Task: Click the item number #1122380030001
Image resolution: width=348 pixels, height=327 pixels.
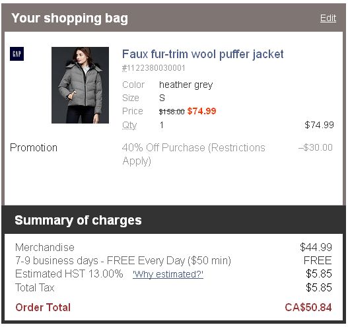Action: point(154,68)
